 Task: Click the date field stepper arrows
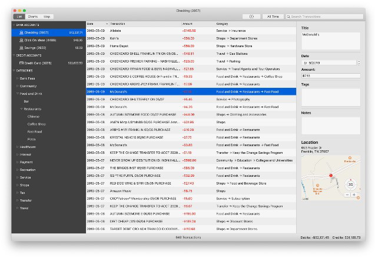point(359,62)
